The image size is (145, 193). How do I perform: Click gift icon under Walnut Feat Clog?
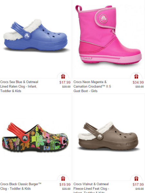point(136,179)
